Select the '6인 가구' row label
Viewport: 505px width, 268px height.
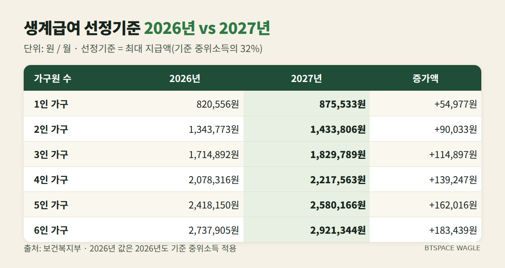point(51,230)
